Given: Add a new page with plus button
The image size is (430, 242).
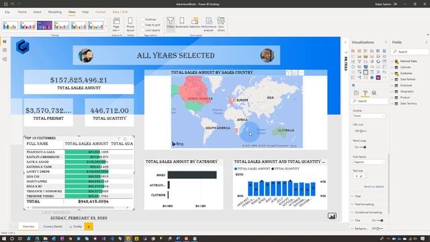Looking at the screenshot, I should 89,227.
